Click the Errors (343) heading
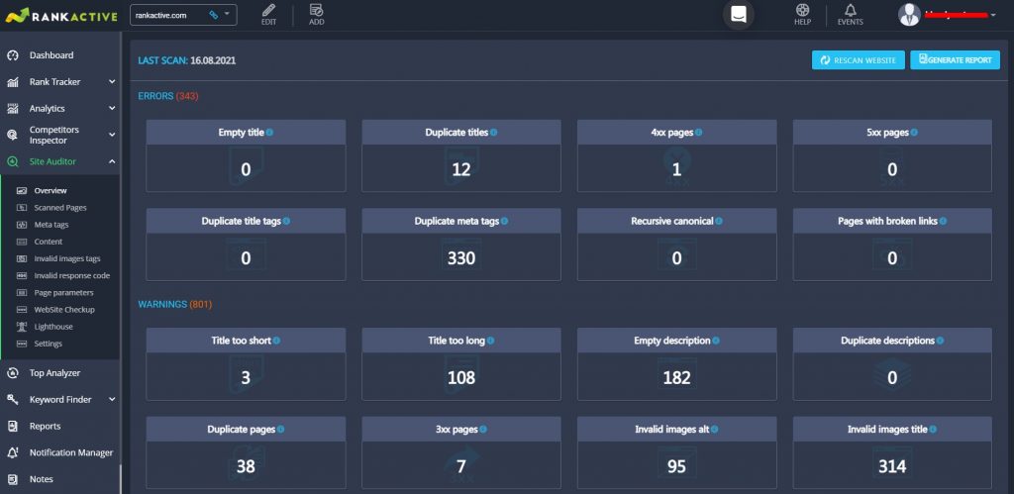Image resolution: width=1014 pixels, height=494 pixels. coord(168,96)
